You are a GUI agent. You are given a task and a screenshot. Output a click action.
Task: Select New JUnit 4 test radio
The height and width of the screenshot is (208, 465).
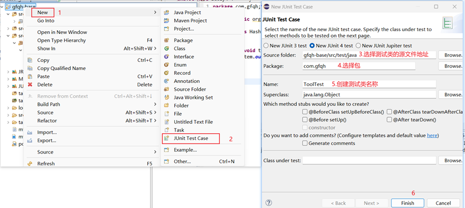[312, 46]
